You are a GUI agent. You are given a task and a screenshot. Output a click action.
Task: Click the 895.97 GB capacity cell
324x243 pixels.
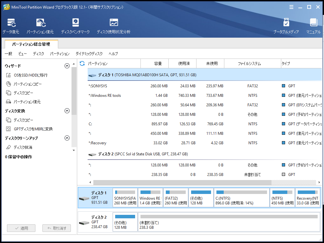tap(159, 124)
